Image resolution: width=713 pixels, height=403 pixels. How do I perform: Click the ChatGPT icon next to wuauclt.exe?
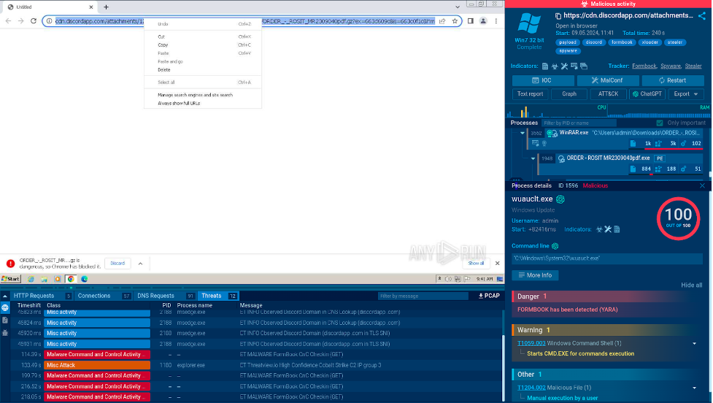560,199
